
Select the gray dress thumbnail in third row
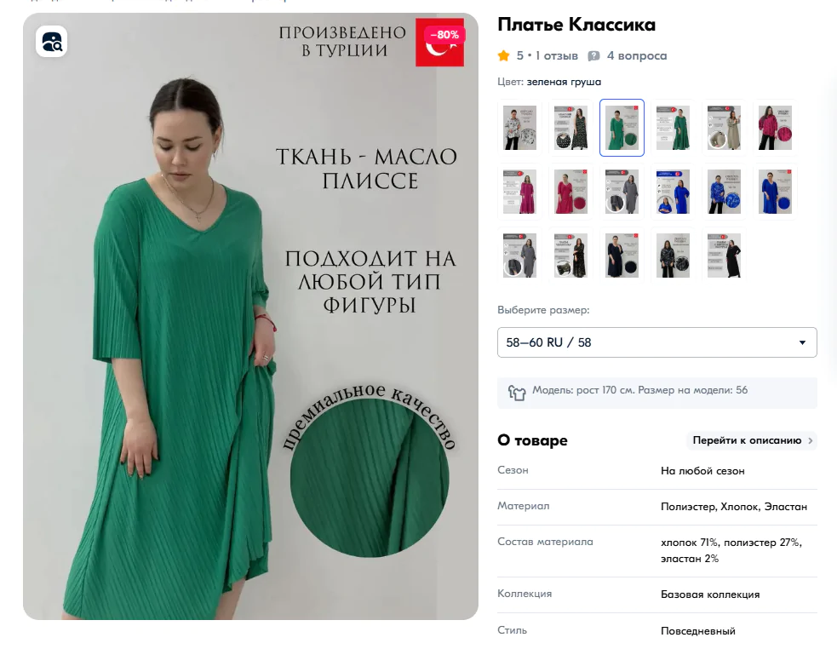(520, 256)
